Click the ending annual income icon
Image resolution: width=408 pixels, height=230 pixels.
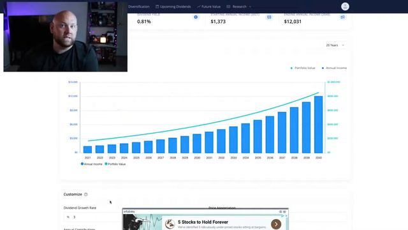(342, 17)
